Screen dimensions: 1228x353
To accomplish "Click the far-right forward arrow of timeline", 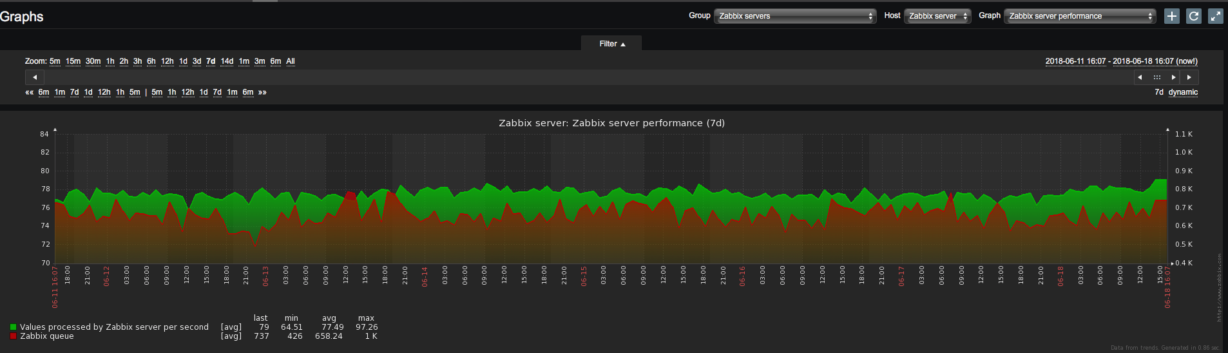I will [1189, 77].
